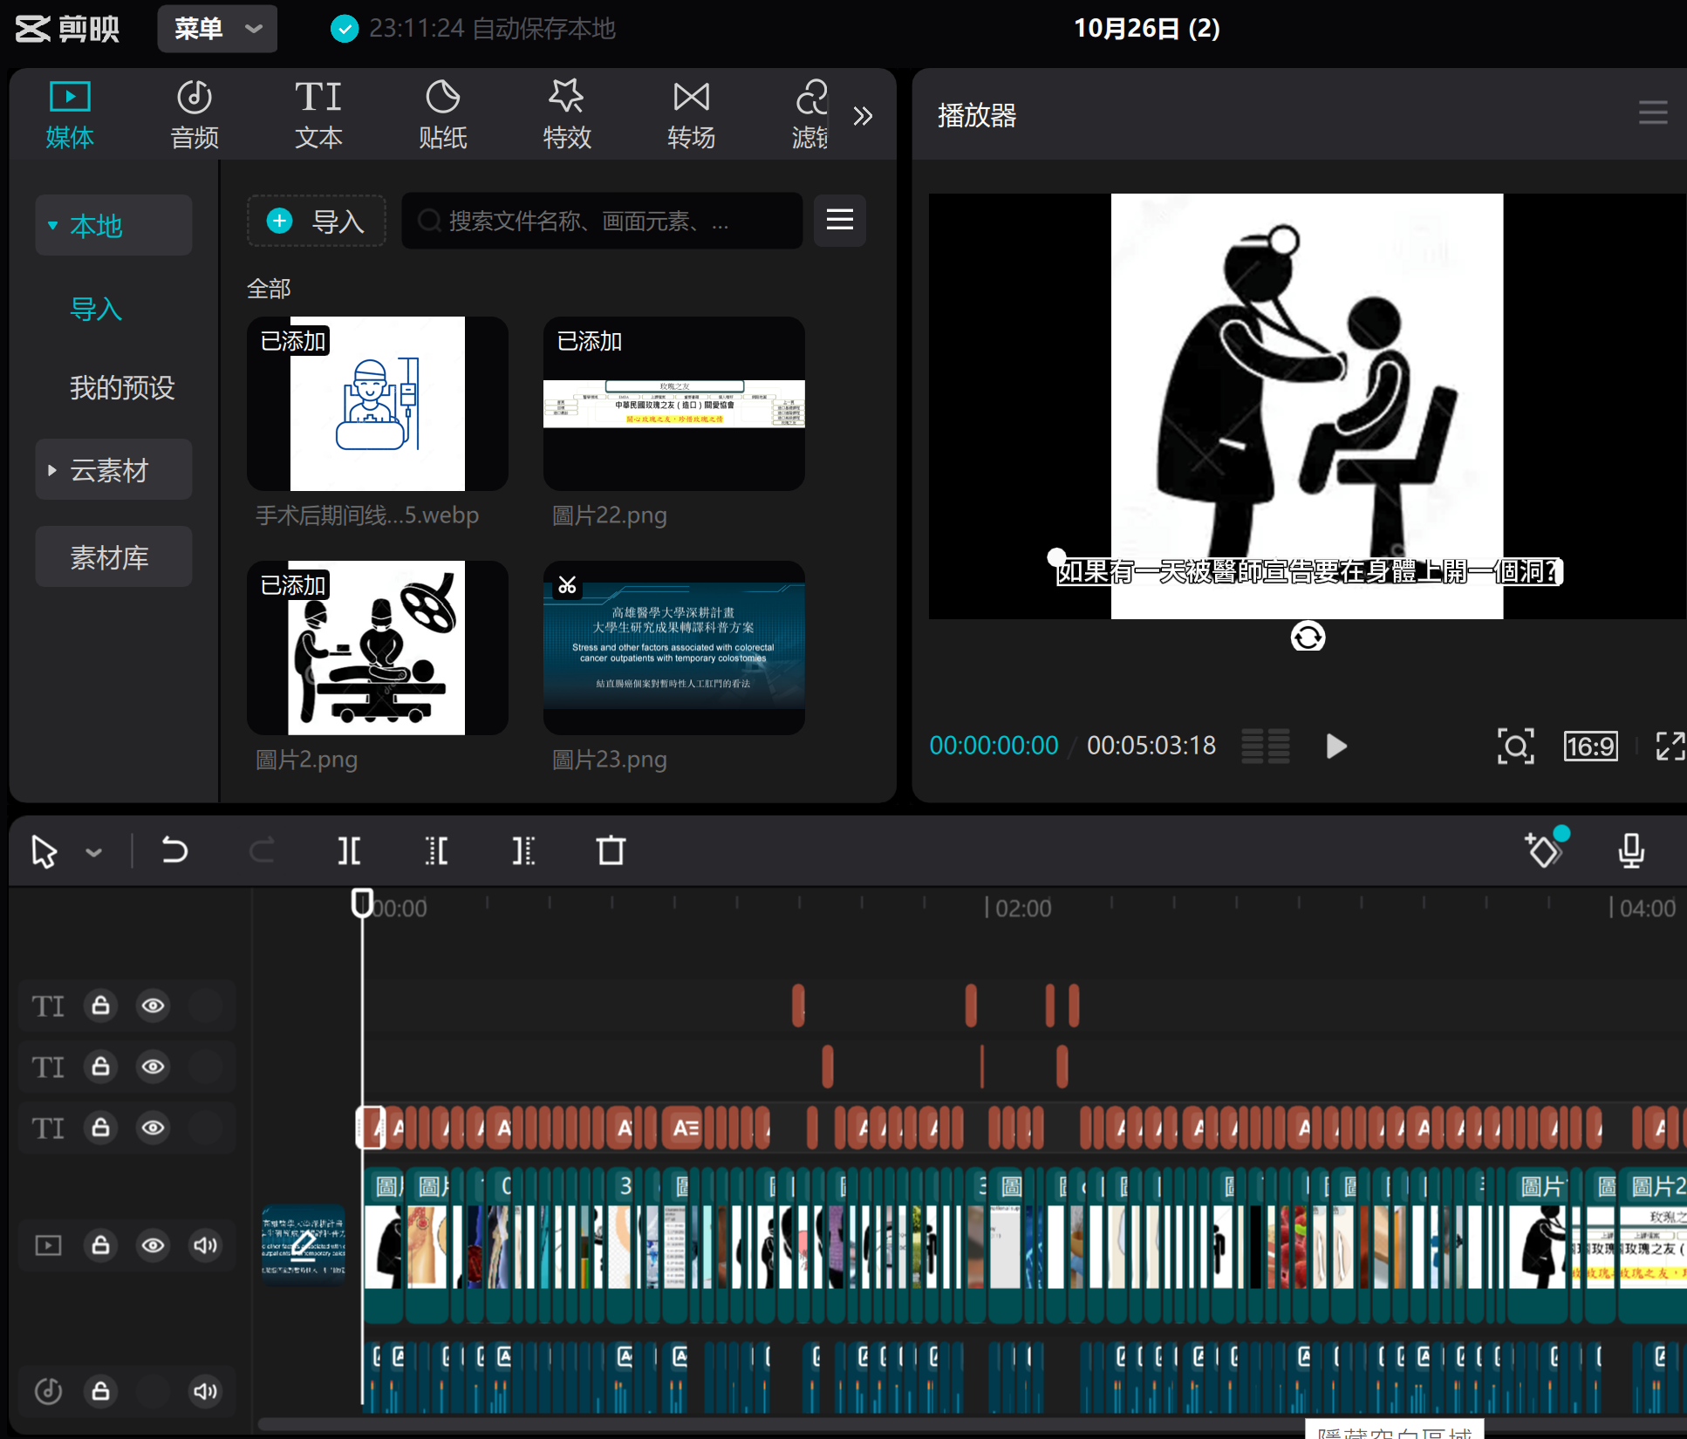The width and height of the screenshot is (1687, 1439).
Task: Select 圖片2.png surgery thumbnail
Action: (378, 648)
